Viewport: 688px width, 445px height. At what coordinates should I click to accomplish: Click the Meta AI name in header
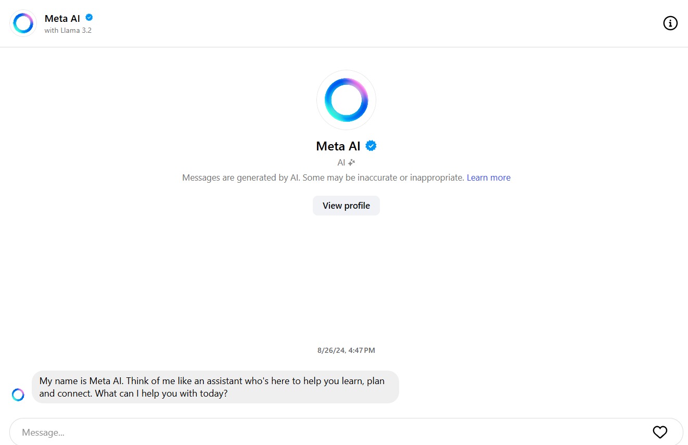62,19
